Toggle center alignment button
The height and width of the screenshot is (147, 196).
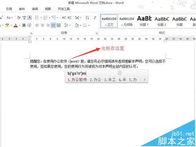point(42,25)
